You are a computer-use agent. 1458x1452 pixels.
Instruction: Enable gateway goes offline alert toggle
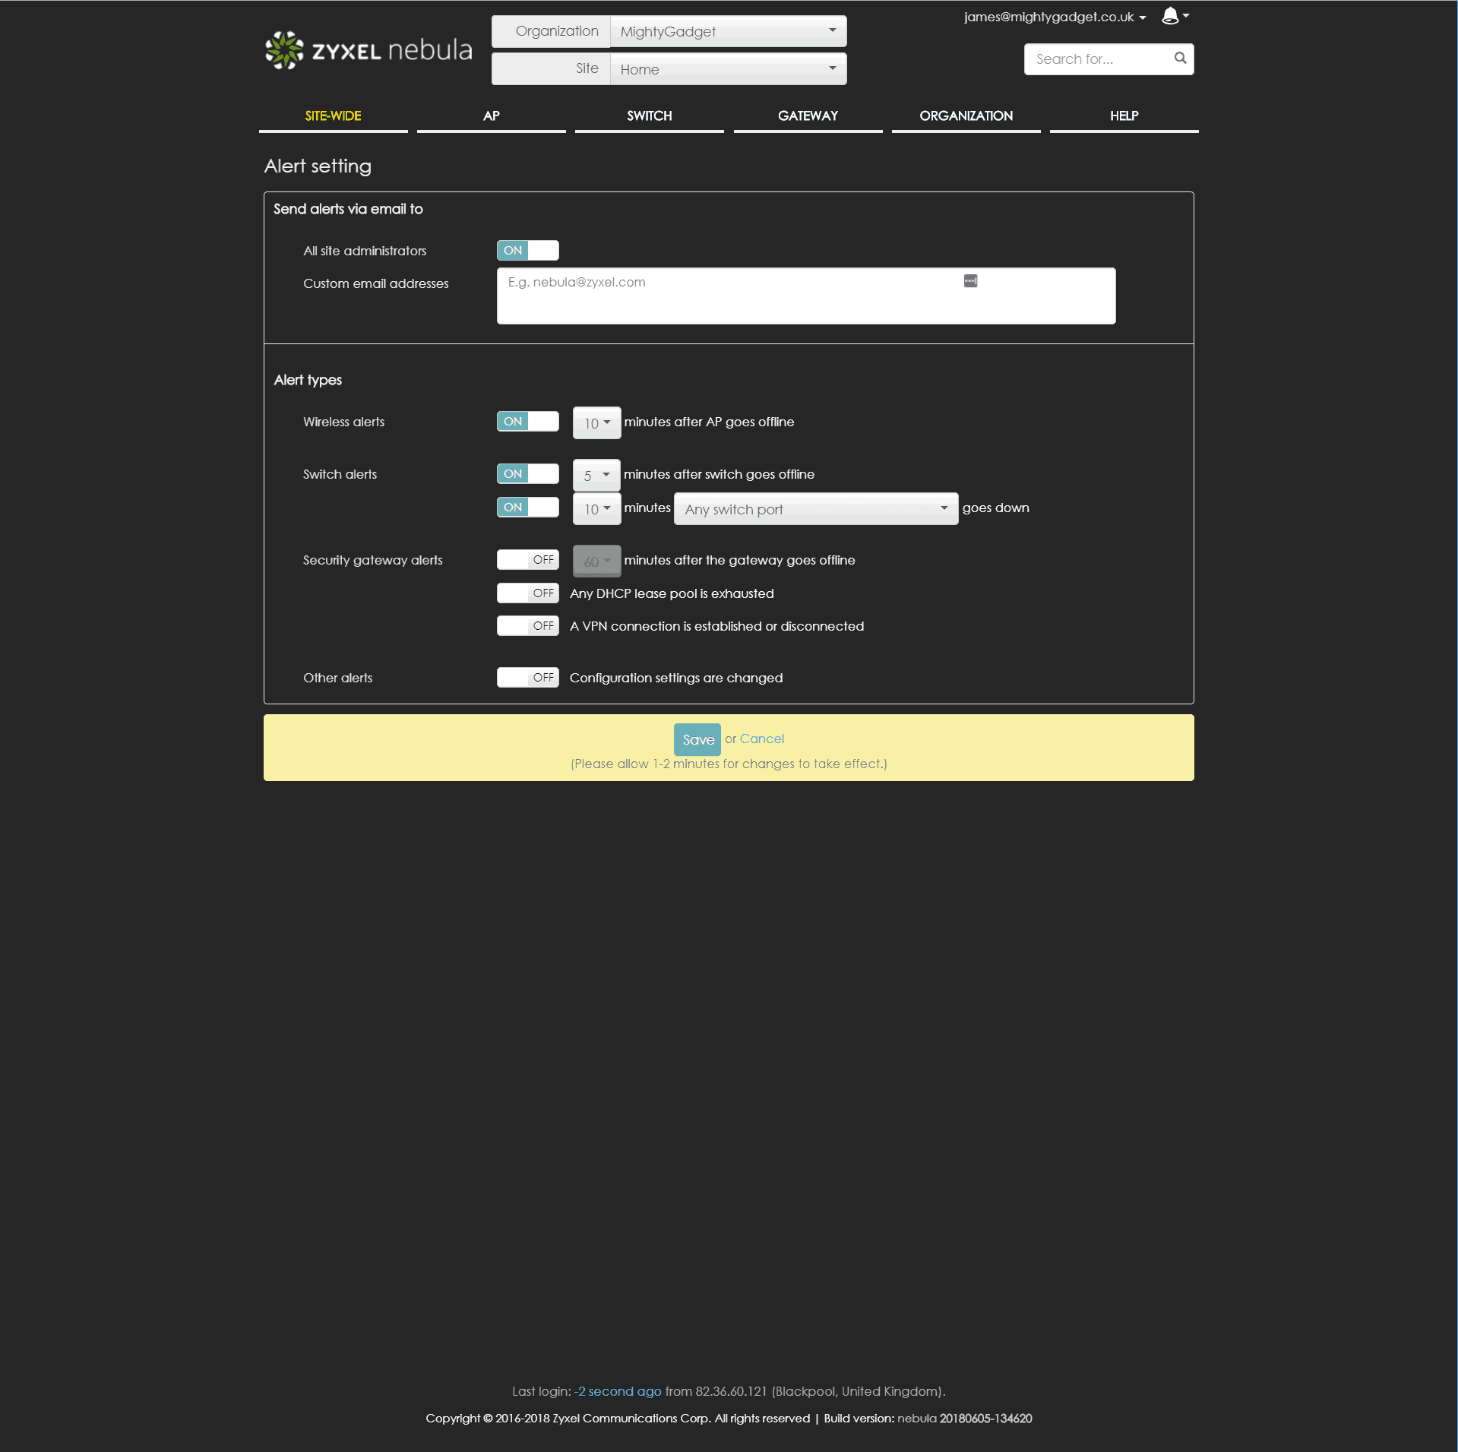527,560
